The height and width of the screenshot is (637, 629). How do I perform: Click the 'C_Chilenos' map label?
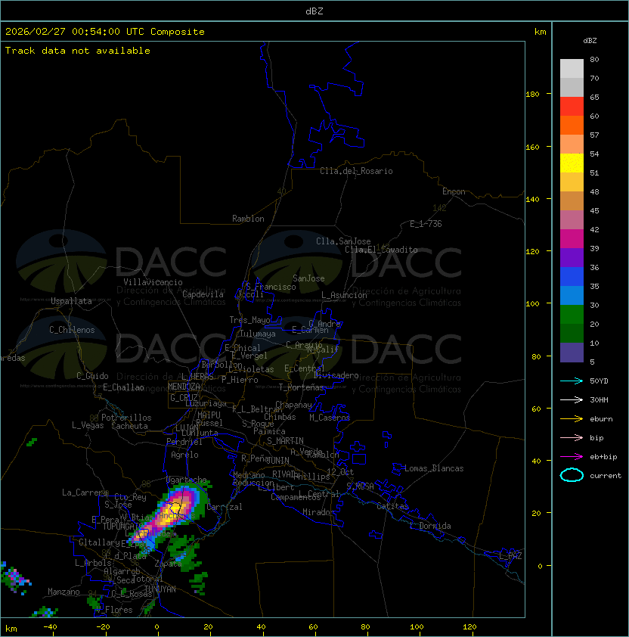[x=72, y=330]
